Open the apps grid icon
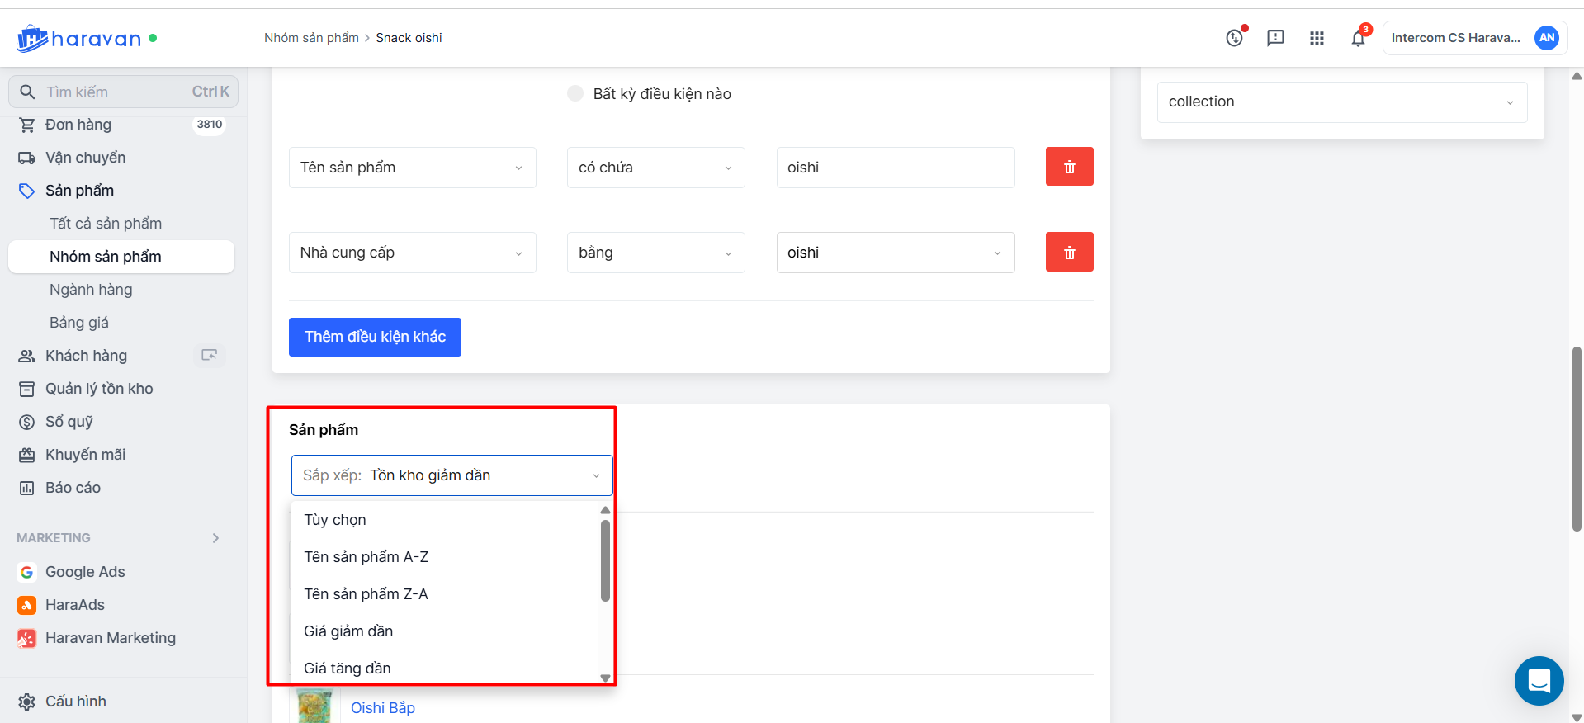The image size is (1584, 723). point(1317,38)
